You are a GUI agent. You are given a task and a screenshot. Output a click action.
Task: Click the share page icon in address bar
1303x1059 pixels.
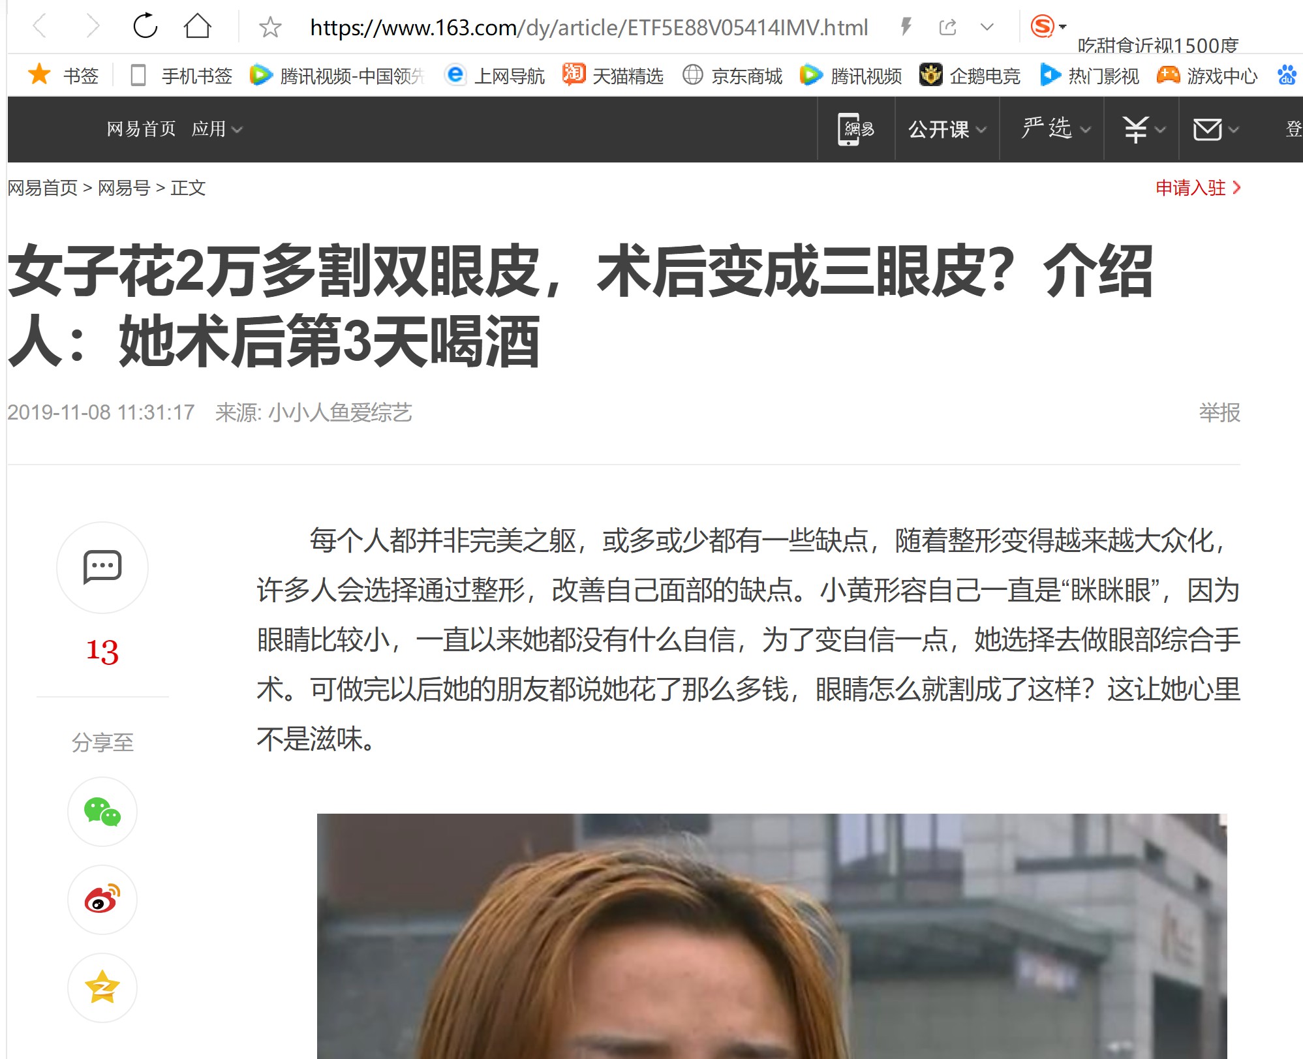point(947,27)
